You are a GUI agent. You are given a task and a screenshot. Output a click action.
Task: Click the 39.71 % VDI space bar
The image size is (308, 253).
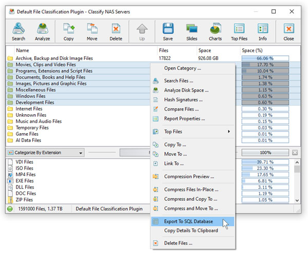pyautogui.click(x=265, y=162)
